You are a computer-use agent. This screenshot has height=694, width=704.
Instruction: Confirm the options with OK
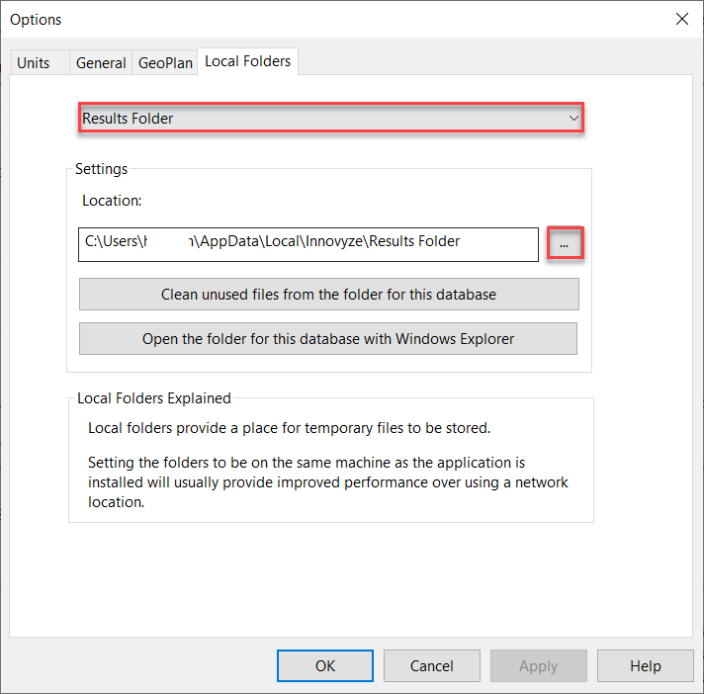(x=325, y=665)
